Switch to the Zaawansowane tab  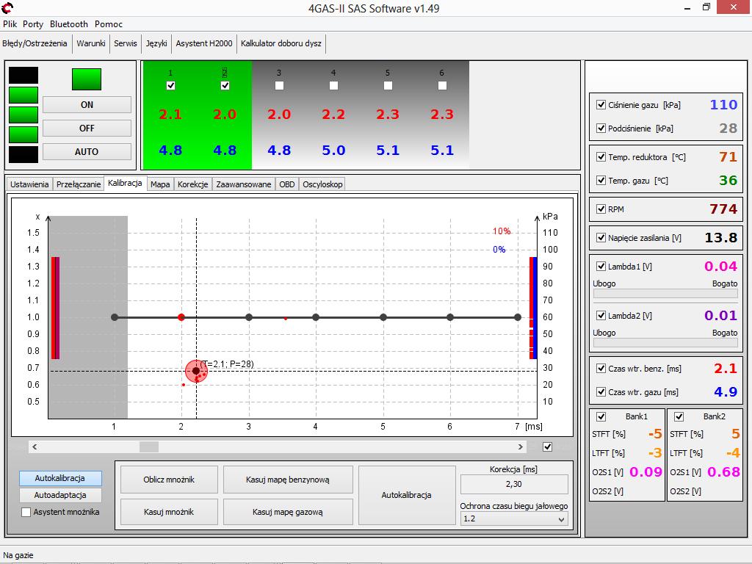pos(244,184)
